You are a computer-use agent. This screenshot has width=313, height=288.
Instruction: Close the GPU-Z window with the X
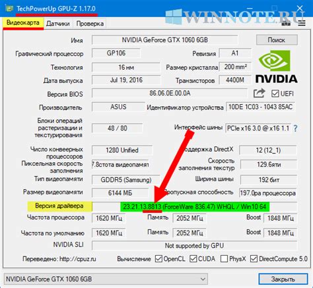pos(300,9)
